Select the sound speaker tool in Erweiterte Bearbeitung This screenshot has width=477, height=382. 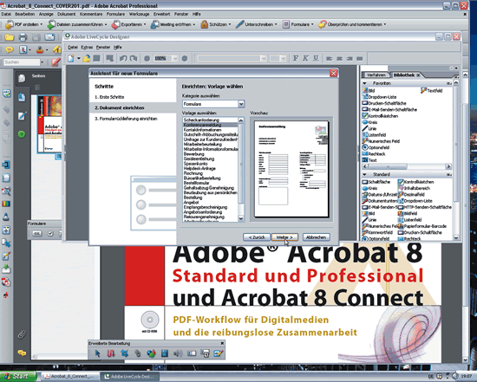pos(178,353)
